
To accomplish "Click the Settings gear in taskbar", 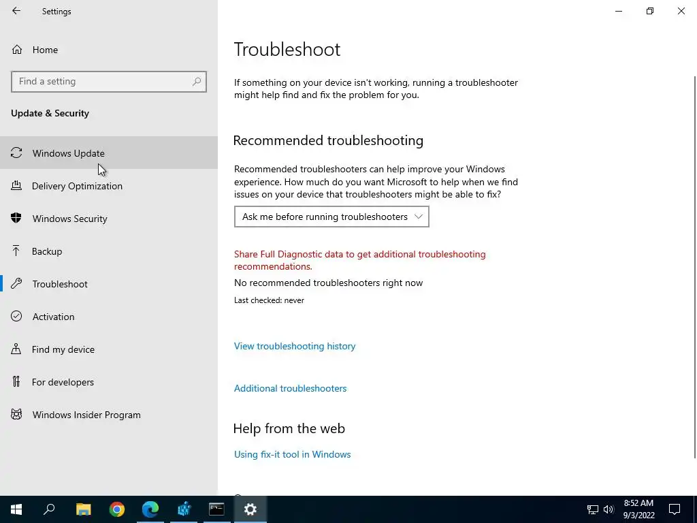I will click(250, 509).
